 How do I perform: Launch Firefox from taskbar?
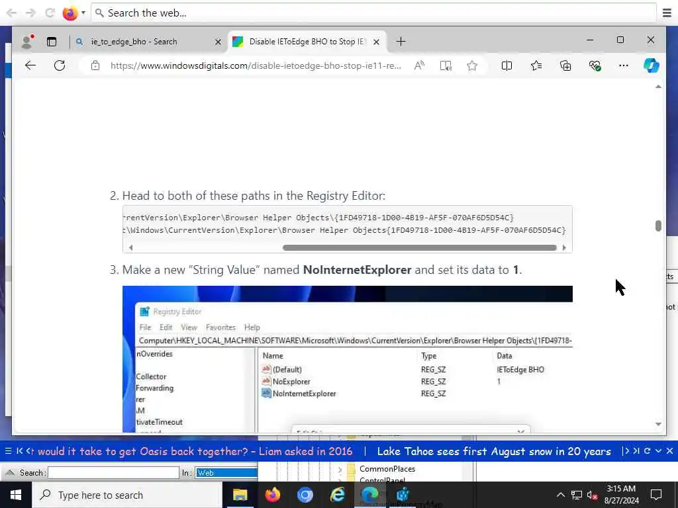[x=272, y=495]
